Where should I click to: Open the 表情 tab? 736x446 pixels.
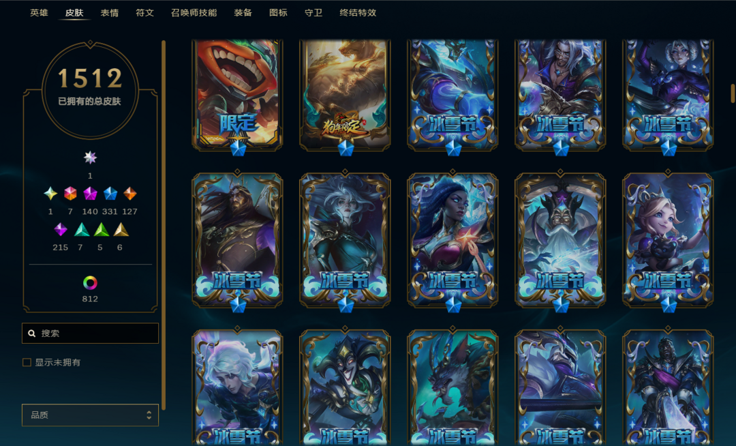point(109,13)
